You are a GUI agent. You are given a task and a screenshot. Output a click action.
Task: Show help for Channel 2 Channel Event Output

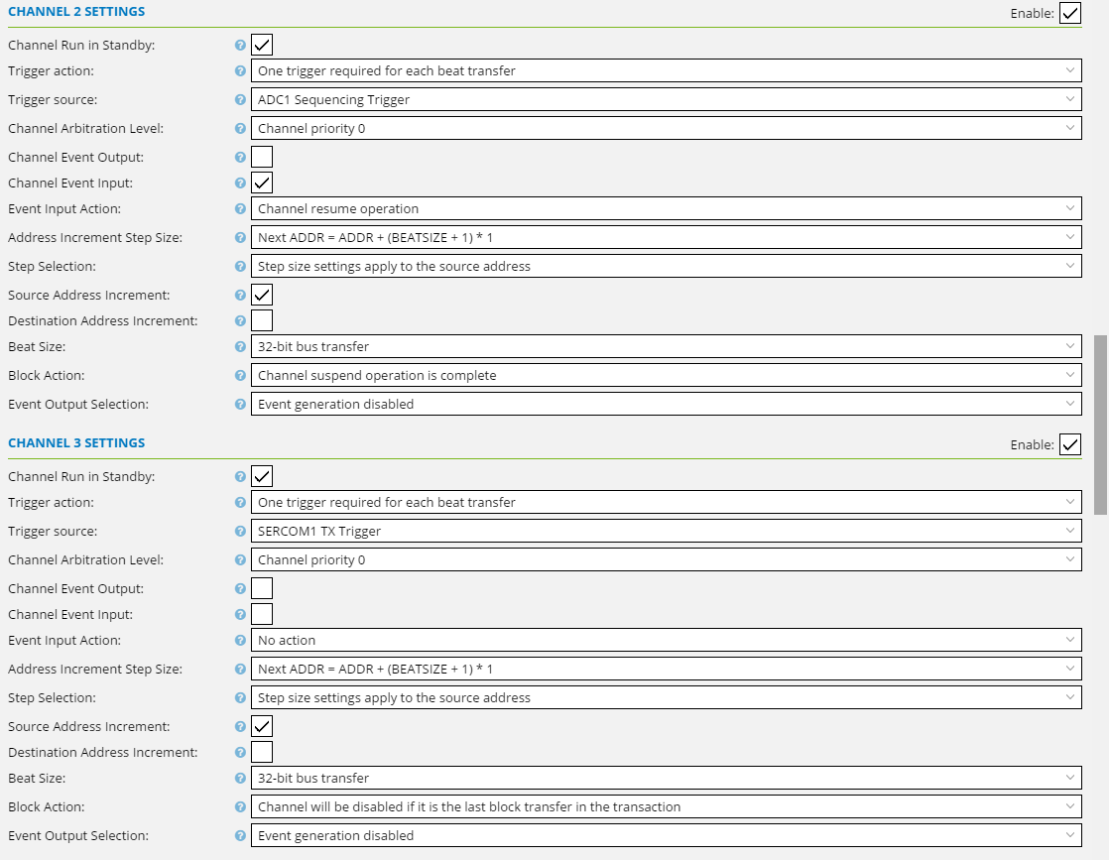point(240,158)
